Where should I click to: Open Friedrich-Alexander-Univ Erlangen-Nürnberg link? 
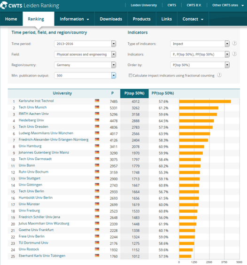pos(54,140)
